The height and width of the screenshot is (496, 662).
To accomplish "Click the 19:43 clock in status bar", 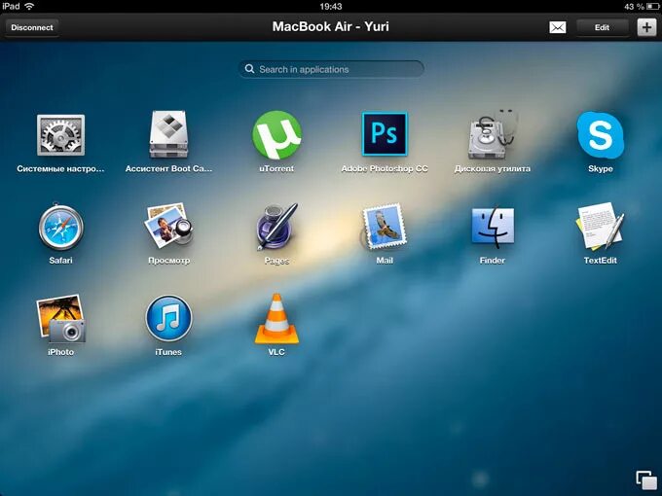I will (331, 7).
